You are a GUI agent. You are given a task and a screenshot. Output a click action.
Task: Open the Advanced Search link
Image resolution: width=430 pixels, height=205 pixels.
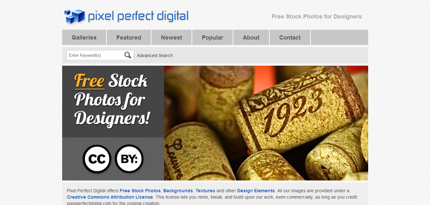[155, 55]
